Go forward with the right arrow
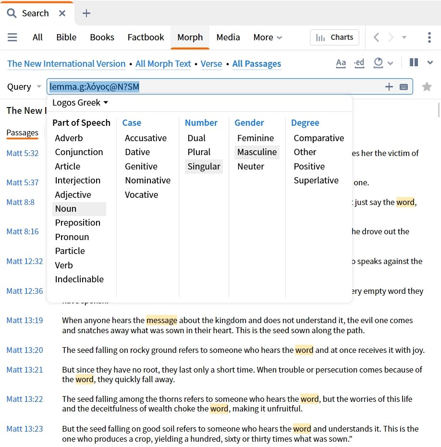Viewport: 441px width, 447px height. pos(391,37)
